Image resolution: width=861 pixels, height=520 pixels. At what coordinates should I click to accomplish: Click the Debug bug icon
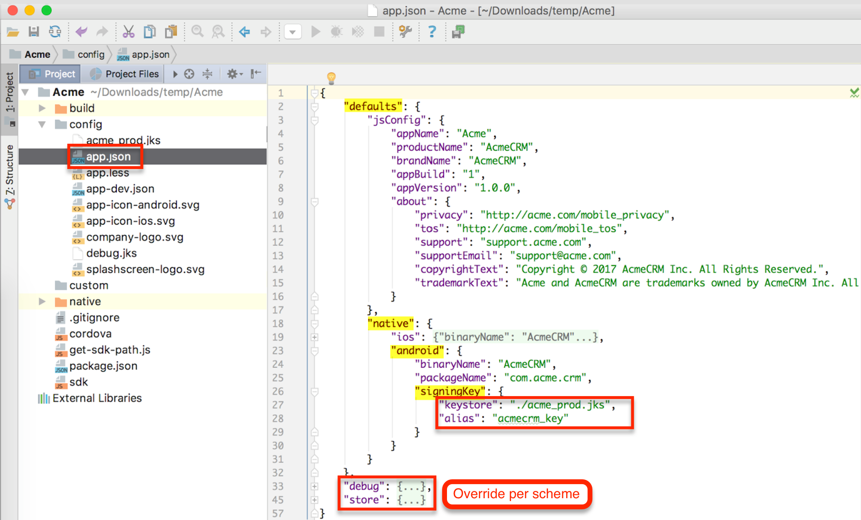336,32
